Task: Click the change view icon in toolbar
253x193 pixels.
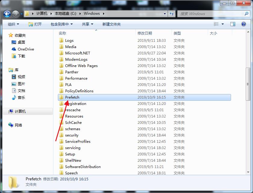Action: click(216, 24)
